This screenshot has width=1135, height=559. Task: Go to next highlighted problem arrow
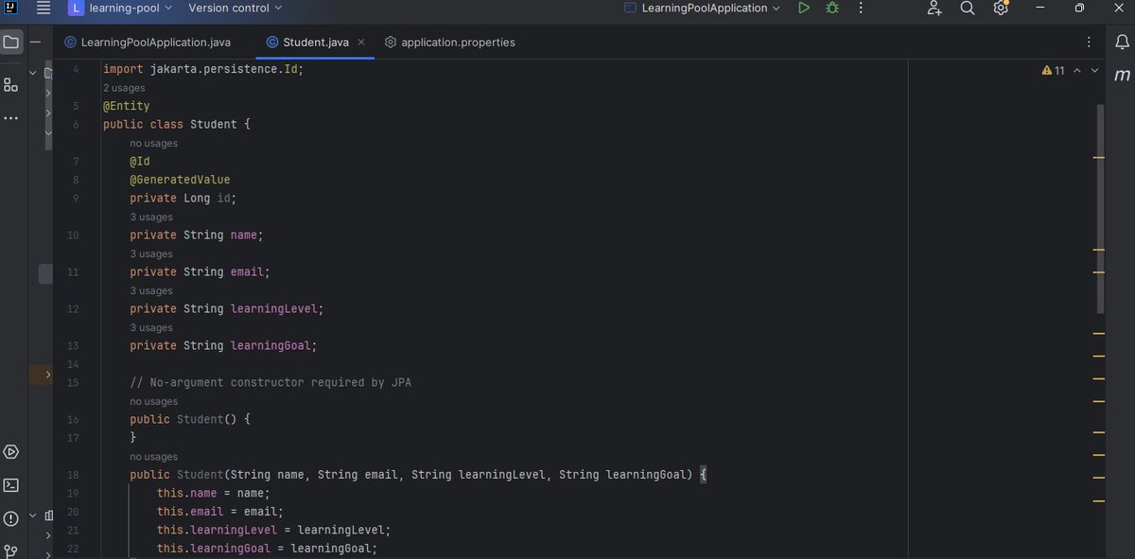(x=1095, y=71)
